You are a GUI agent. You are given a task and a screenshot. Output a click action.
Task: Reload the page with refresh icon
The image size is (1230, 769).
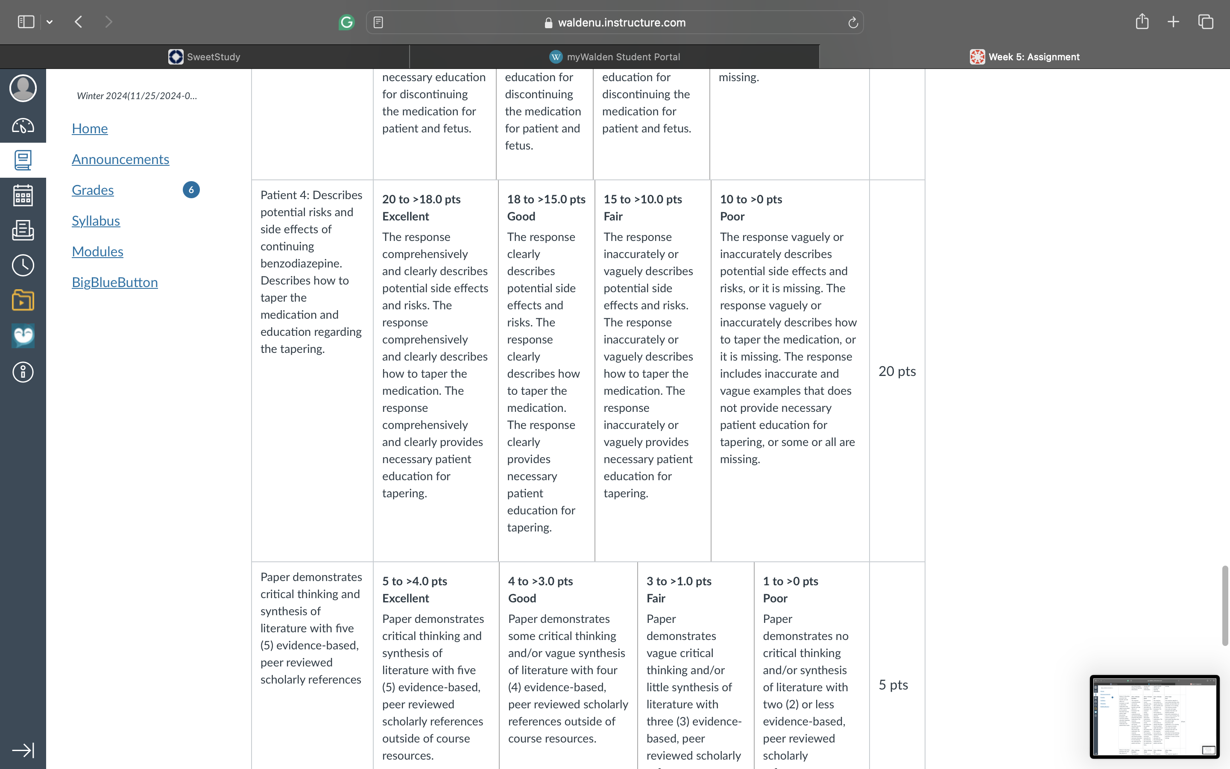click(x=853, y=22)
